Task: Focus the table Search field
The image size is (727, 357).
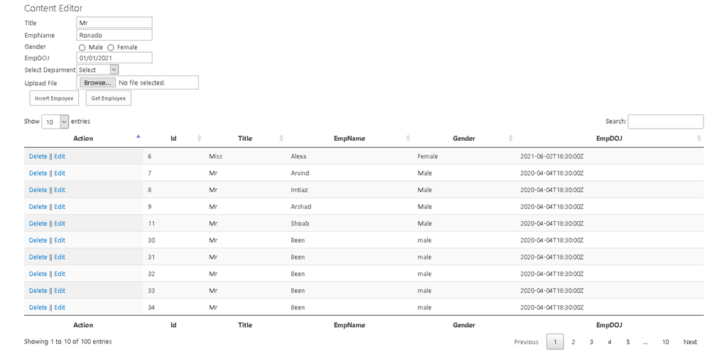Action: 665,122
